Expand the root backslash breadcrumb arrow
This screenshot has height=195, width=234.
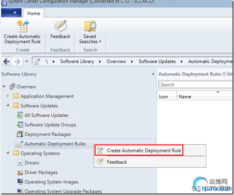54,61
